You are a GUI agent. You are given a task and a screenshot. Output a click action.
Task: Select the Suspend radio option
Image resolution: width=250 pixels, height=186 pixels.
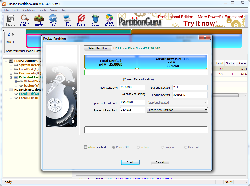pyautogui.click(x=162, y=147)
